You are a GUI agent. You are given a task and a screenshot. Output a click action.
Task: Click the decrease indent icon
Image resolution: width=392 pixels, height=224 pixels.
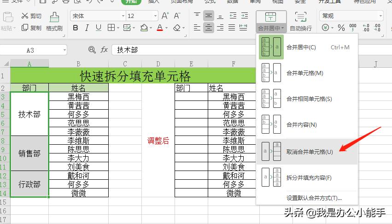tap(233, 16)
